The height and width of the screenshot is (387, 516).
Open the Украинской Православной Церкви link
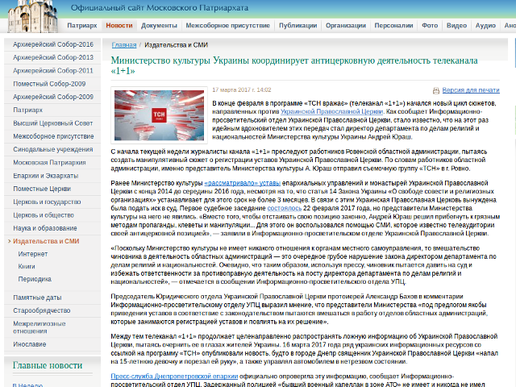point(331,111)
